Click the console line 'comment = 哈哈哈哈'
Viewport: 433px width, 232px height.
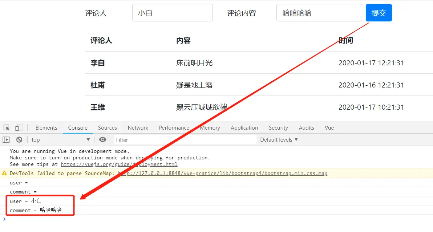(36, 210)
